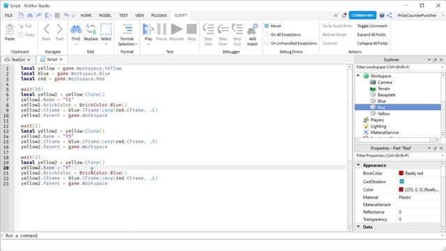
Task: Open the Find dropdown arrow
Action: click(x=76, y=44)
